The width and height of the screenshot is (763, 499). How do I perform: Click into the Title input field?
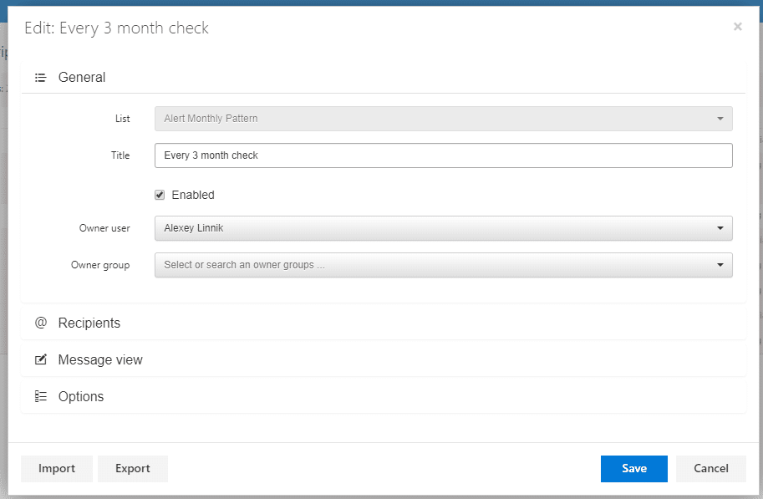[x=443, y=155]
